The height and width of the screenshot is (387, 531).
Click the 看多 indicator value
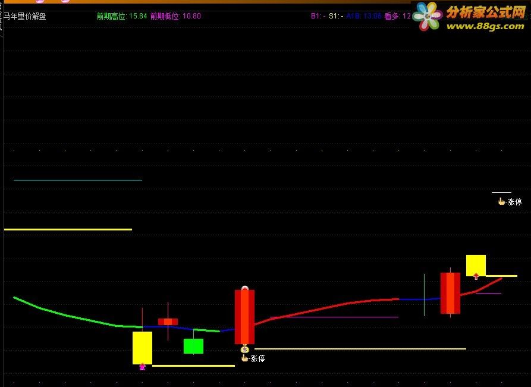[x=398, y=16]
